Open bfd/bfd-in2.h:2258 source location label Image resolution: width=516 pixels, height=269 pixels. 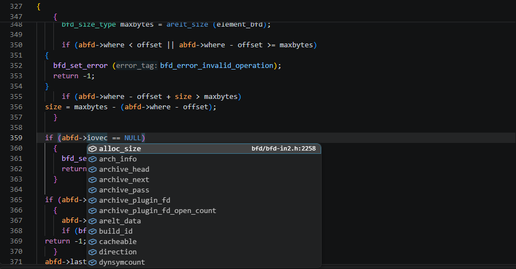(x=284, y=148)
